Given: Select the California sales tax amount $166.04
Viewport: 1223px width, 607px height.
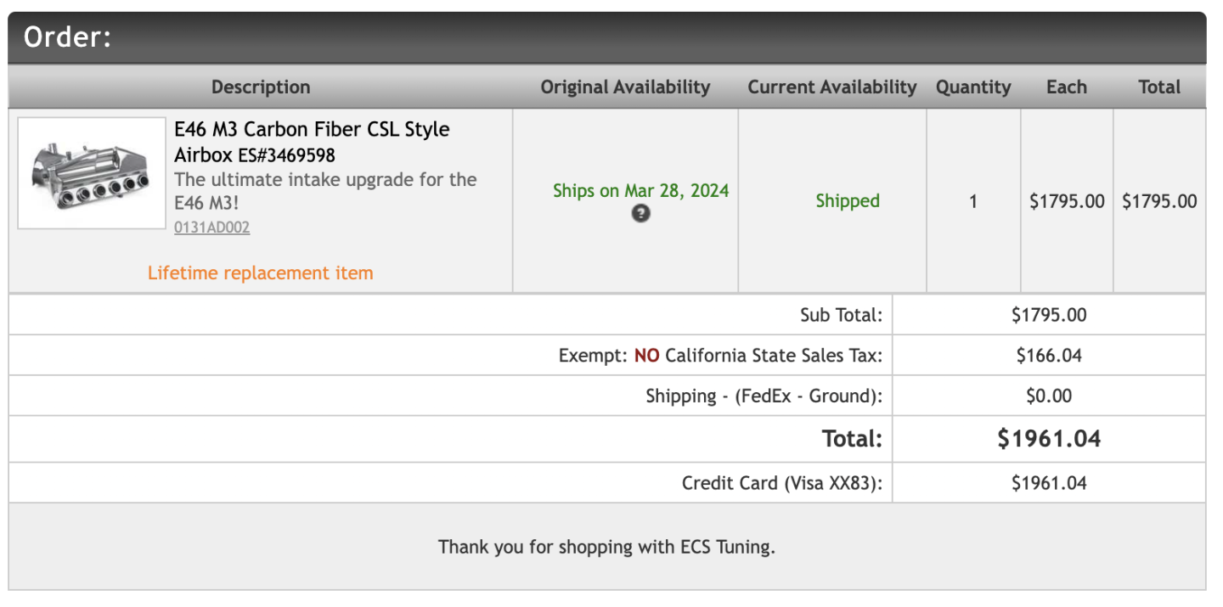Looking at the screenshot, I should coord(1049,356).
